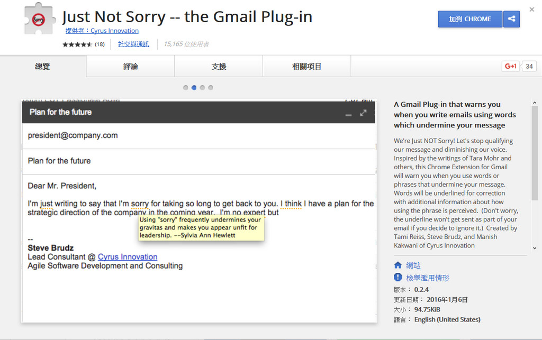This screenshot has height=340, width=542.
Task: Close the extension detail dialog
Action: point(532,10)
